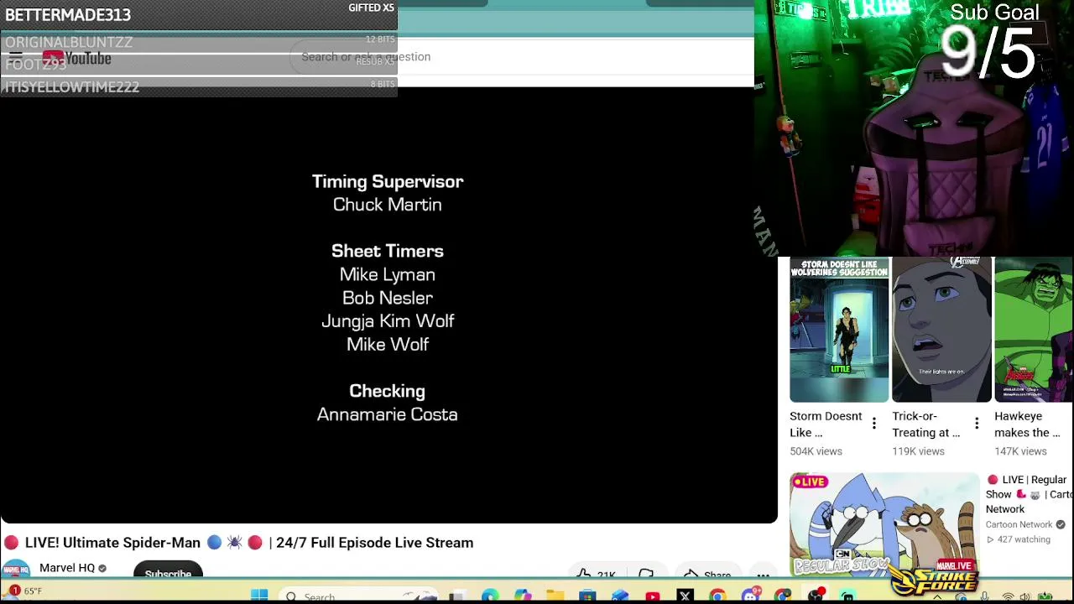Open the Marvel HQ channel name link
1074x604 pixels.
pos(67,568)
